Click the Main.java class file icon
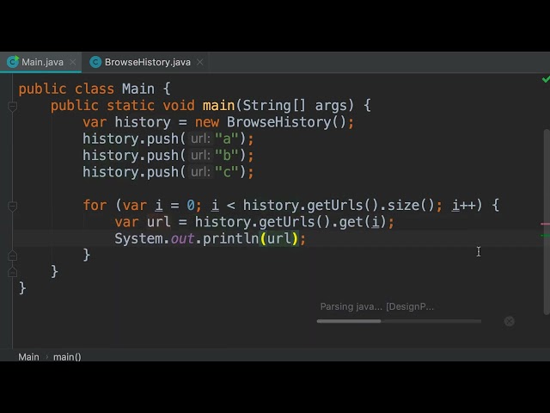This screenshot has height=413, width=550. pyautogui.click(x=13, y=62)
